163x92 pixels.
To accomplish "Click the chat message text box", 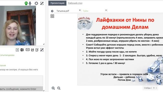I will coord(21,80).
